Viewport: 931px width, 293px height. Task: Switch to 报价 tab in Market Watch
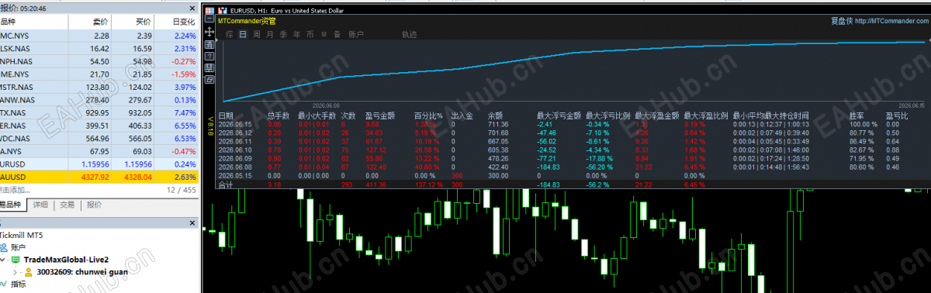(x=94, y=205)
